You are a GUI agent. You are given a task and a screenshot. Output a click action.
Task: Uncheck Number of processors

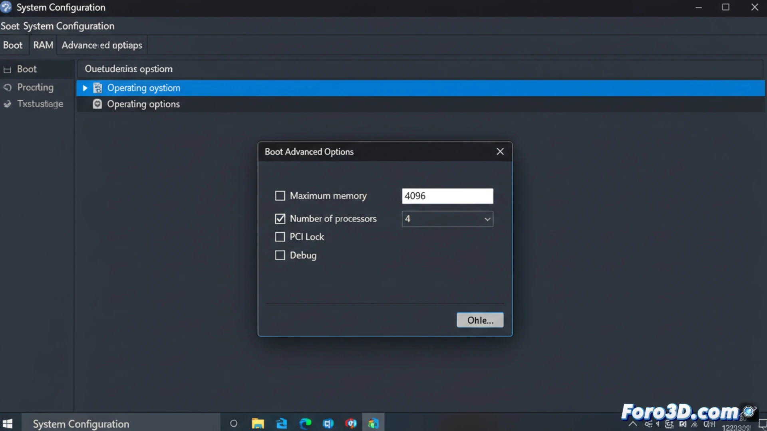pos(280,219)
